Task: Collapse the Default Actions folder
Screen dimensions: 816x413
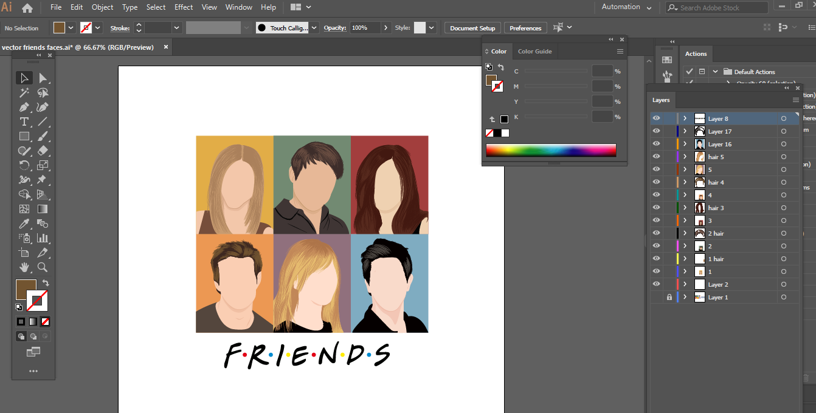Action: [716, 72]
